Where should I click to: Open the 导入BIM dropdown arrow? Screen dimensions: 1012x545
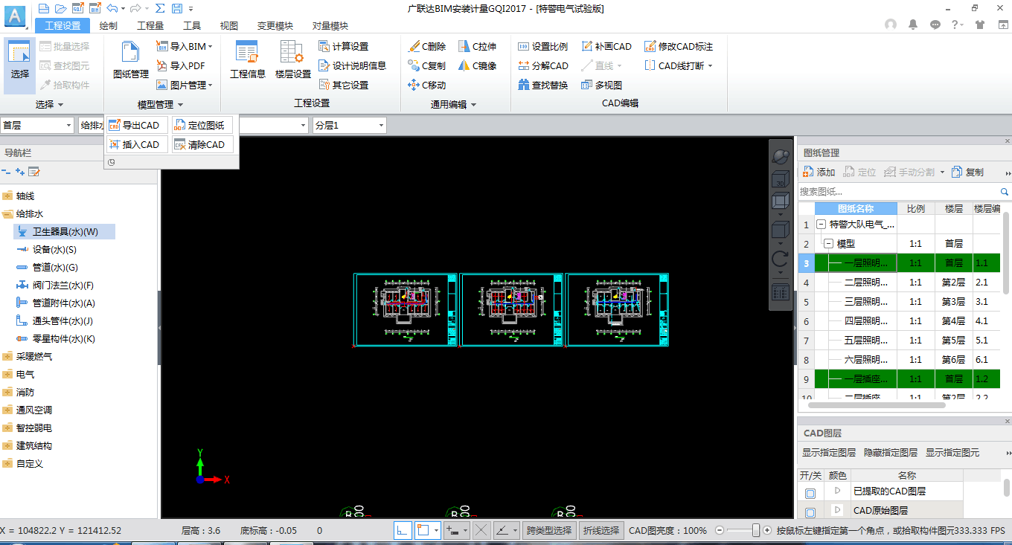211,46
